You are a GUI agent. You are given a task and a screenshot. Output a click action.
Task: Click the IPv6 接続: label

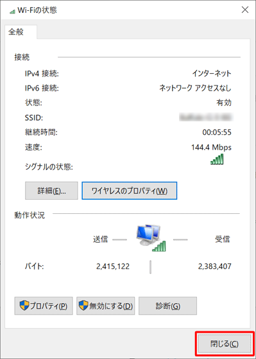pyautogui.click(x=42, y=88)
